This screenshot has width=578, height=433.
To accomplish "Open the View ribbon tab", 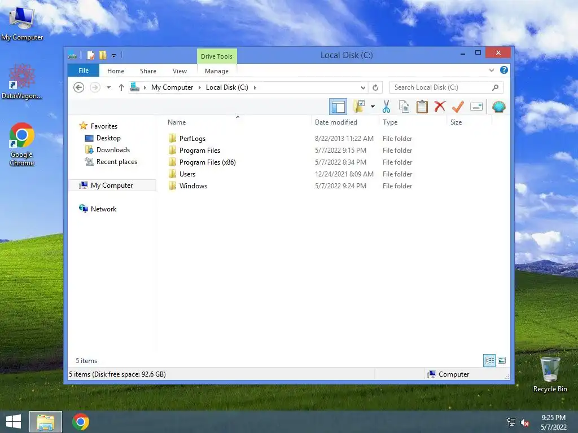I will coord(179,71).
